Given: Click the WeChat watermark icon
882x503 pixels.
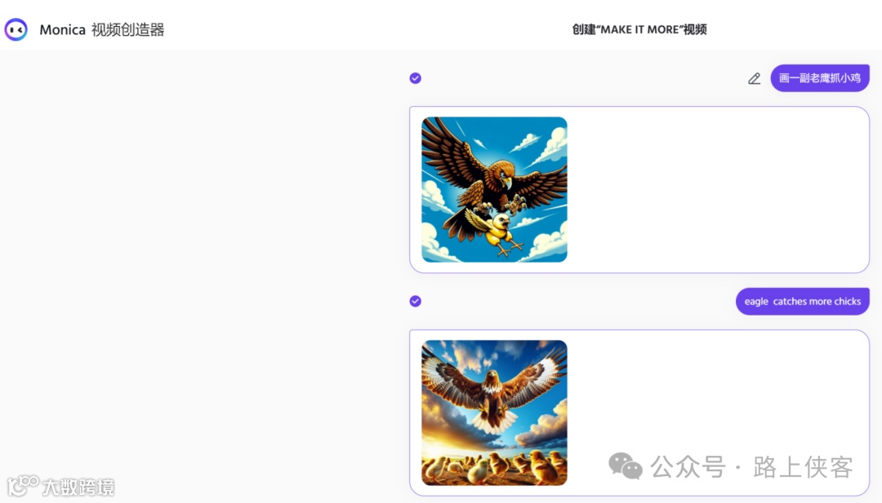Looking at the screenshot, I should tap(625, 466).
